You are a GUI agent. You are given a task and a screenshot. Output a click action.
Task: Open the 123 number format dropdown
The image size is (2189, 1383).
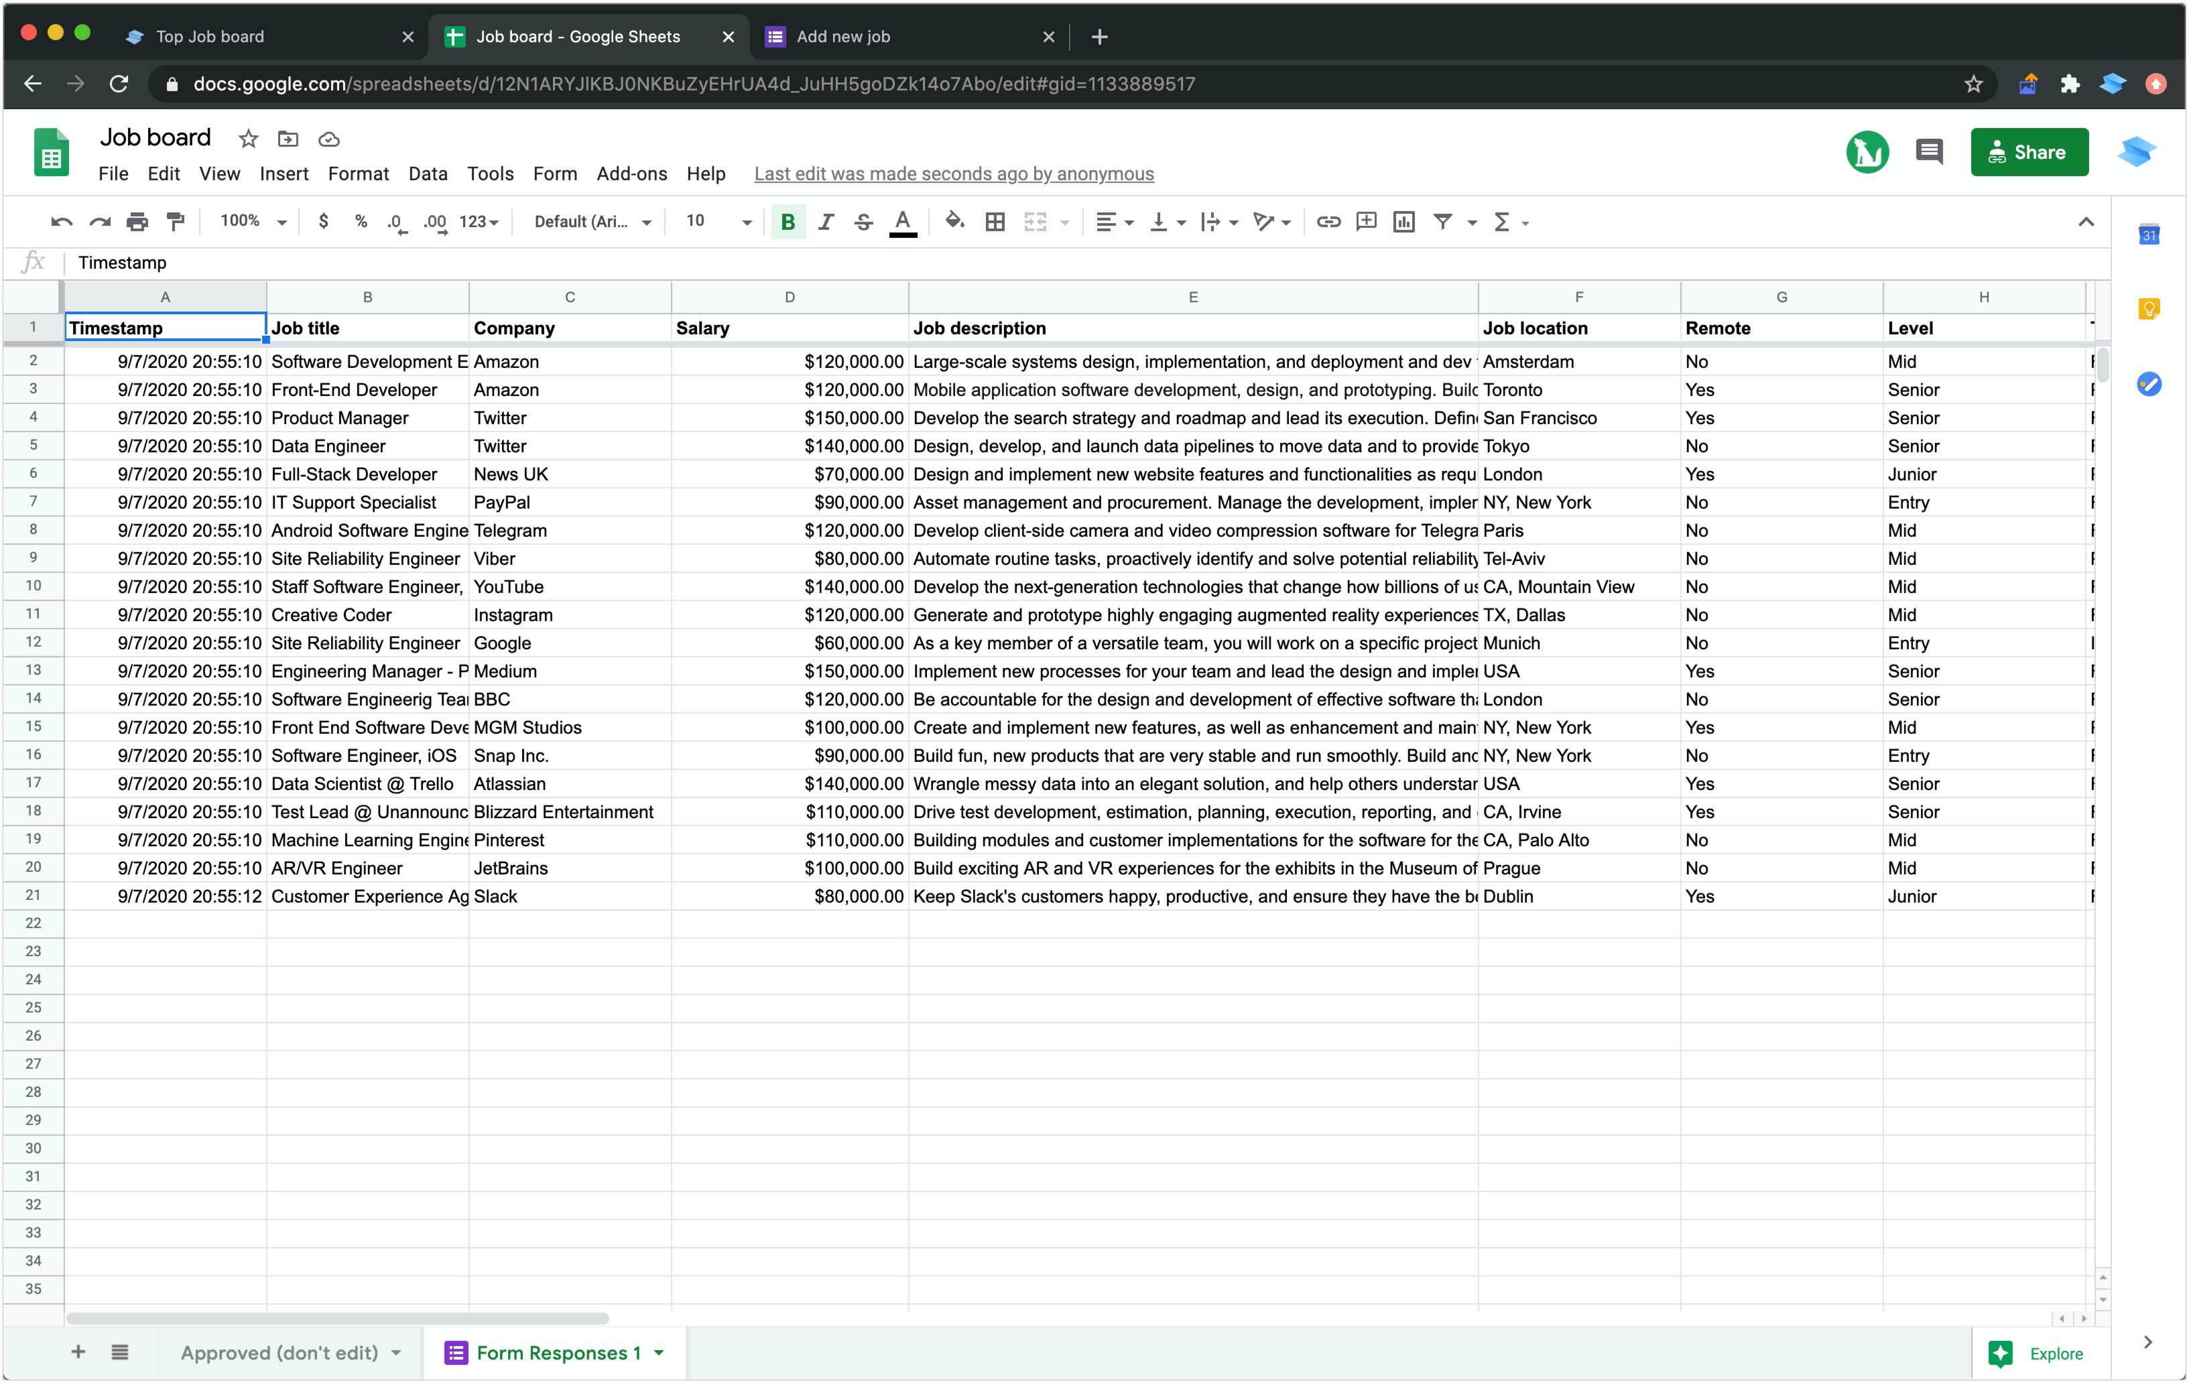tap(479, 222)
